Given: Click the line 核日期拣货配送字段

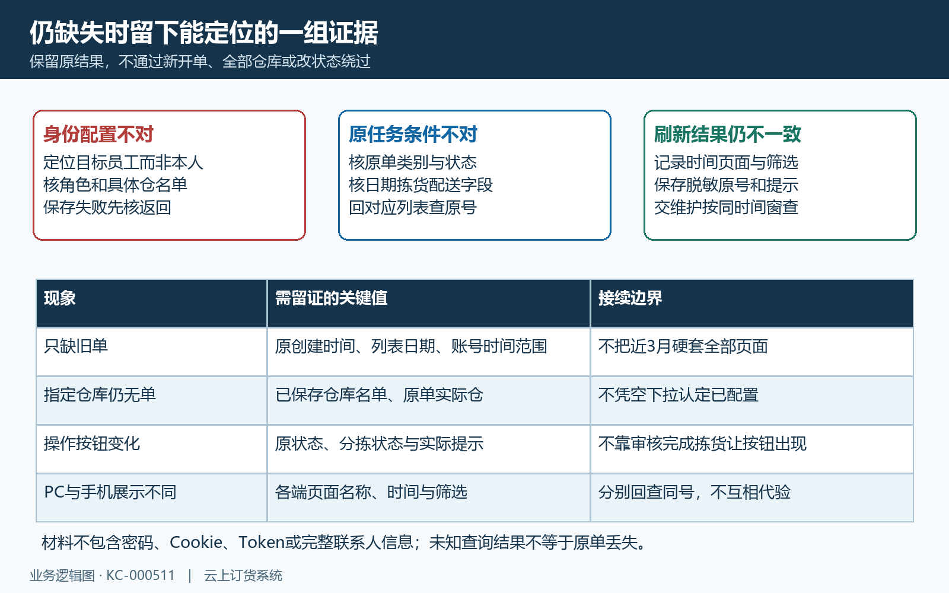Looking at the screenshot, I should (421, 185).
